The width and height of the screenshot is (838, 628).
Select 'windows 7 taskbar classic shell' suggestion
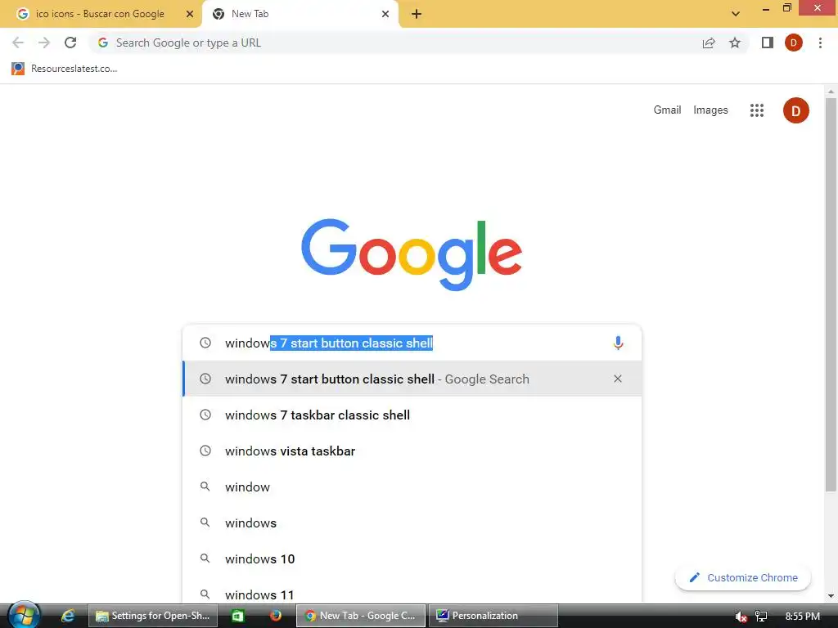412,415
